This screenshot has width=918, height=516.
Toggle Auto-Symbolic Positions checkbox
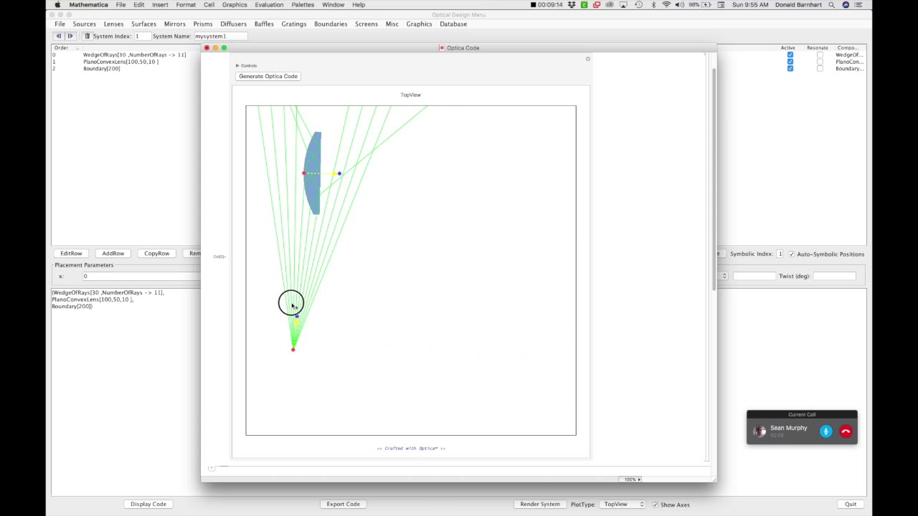pos(791,254)
